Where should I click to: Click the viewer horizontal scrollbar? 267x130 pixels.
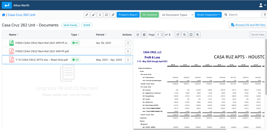pyautogui.click(x=180, y=129)
